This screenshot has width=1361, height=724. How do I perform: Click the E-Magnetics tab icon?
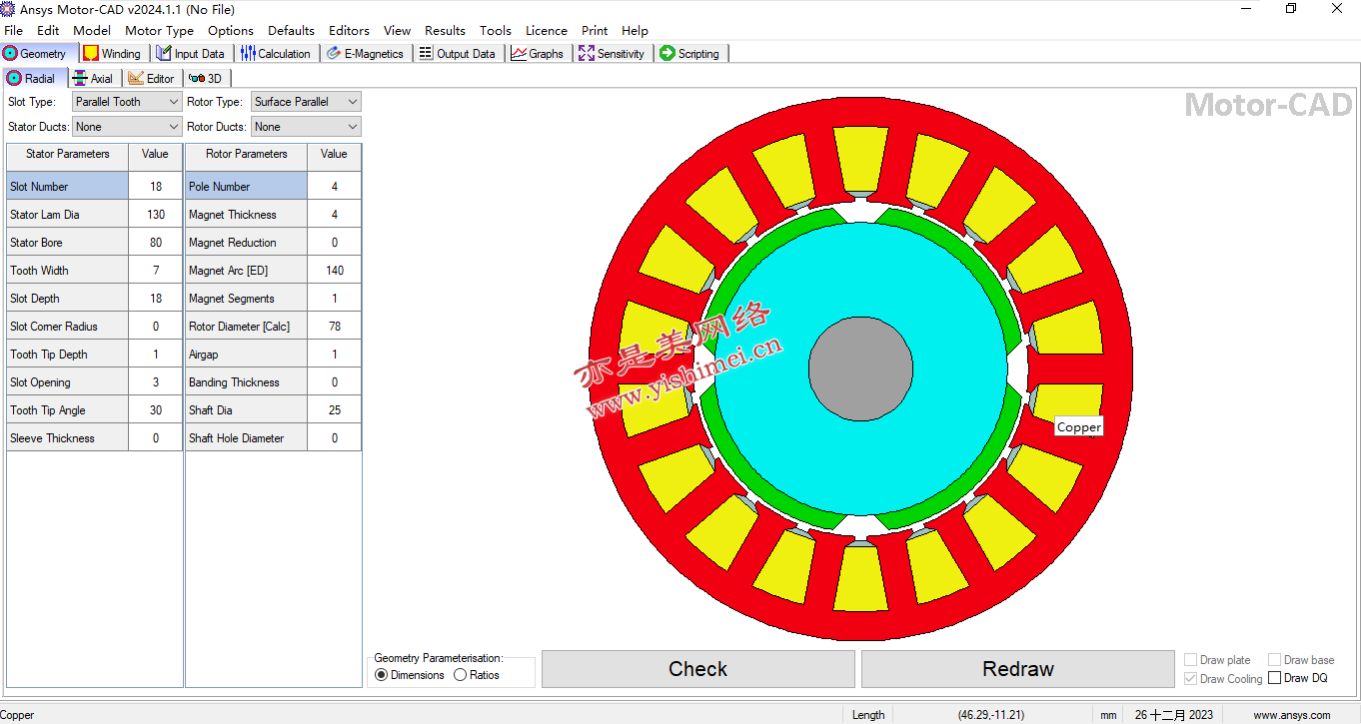coord(334,53)
